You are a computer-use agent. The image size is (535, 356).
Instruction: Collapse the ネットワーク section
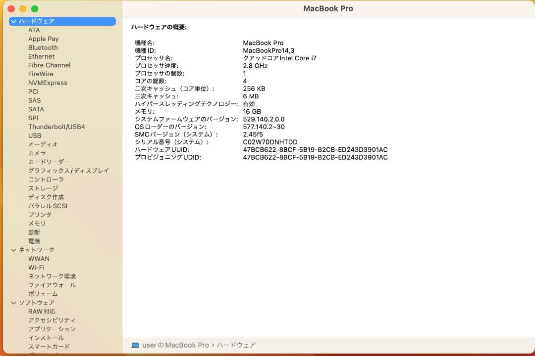[x=12, y=250]
